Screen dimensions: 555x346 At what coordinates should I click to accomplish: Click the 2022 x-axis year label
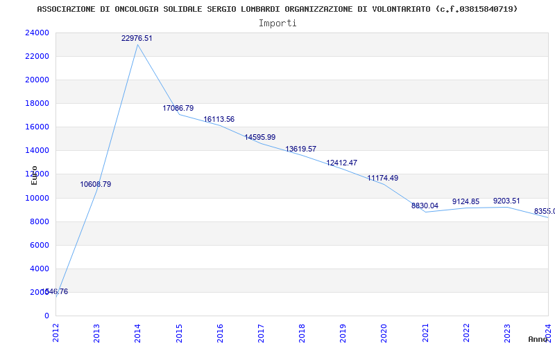[466, 333]
